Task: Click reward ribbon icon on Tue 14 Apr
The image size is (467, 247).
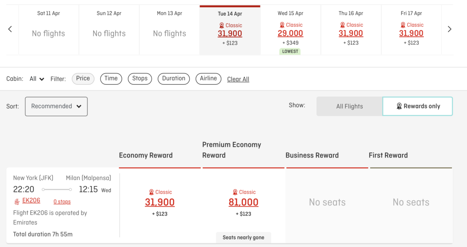Action: [x=222, y=25]
